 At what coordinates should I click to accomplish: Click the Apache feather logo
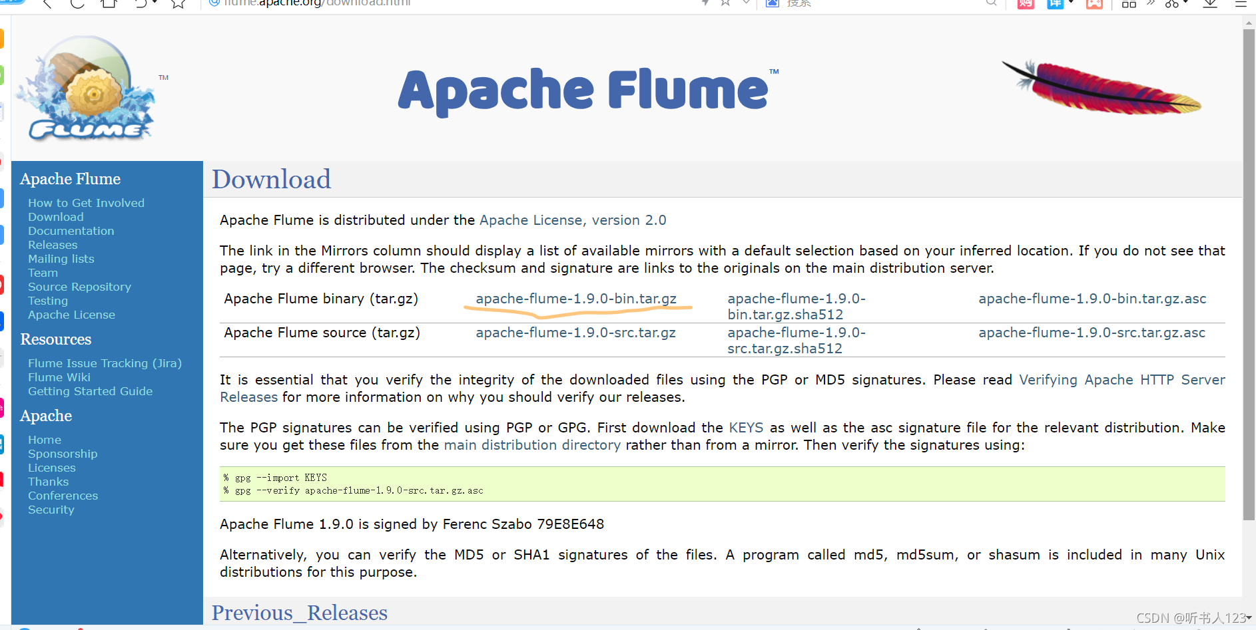[x=1100, y=88]
